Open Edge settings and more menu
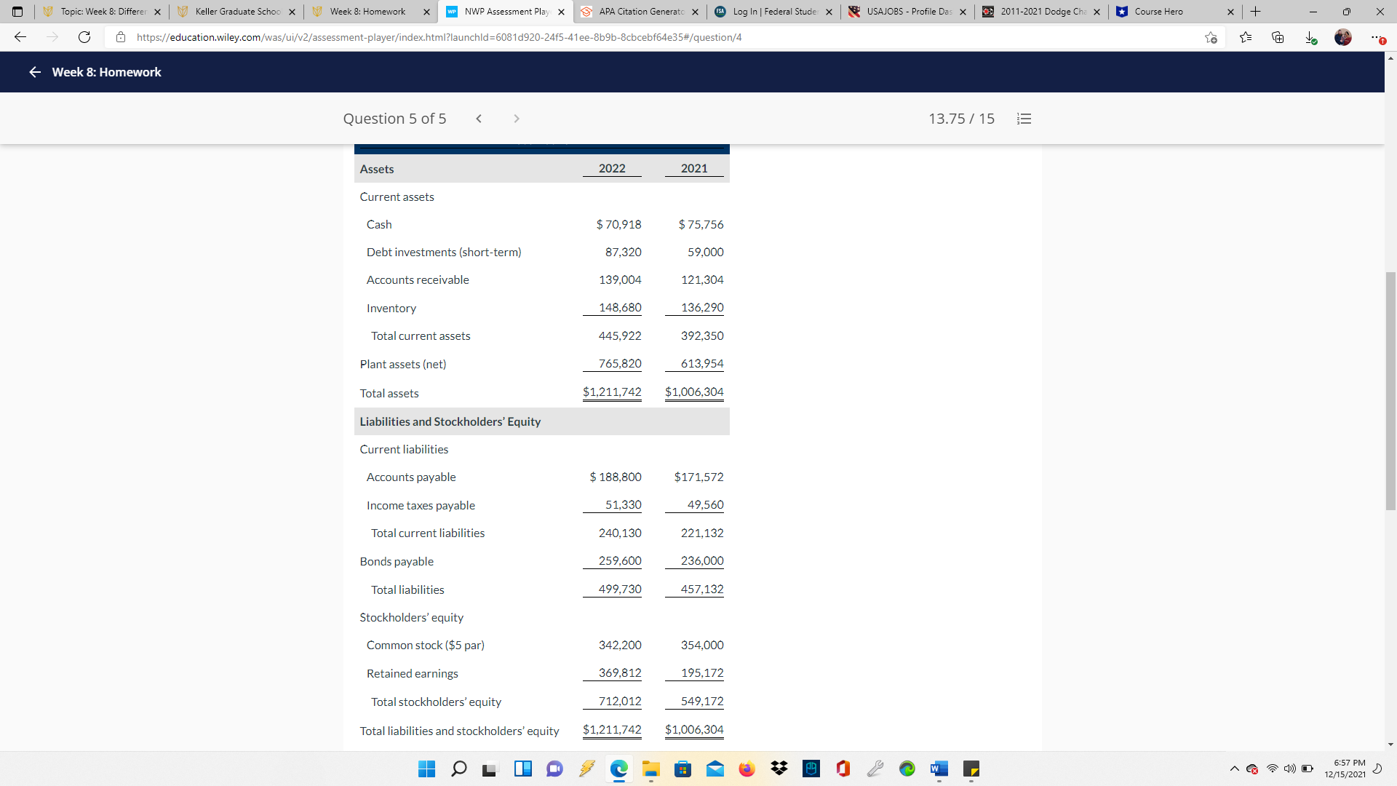Screen dimensions: 1397x786 (1377, 37)
